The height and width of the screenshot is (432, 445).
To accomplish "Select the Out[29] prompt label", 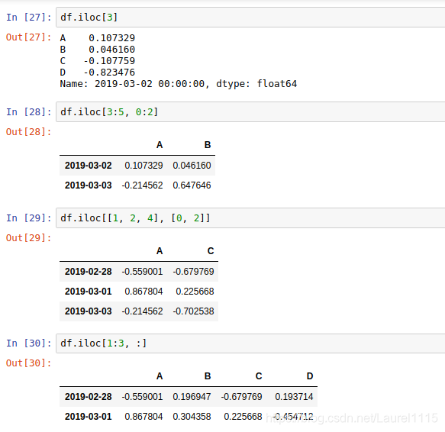I will coord(29,238).
